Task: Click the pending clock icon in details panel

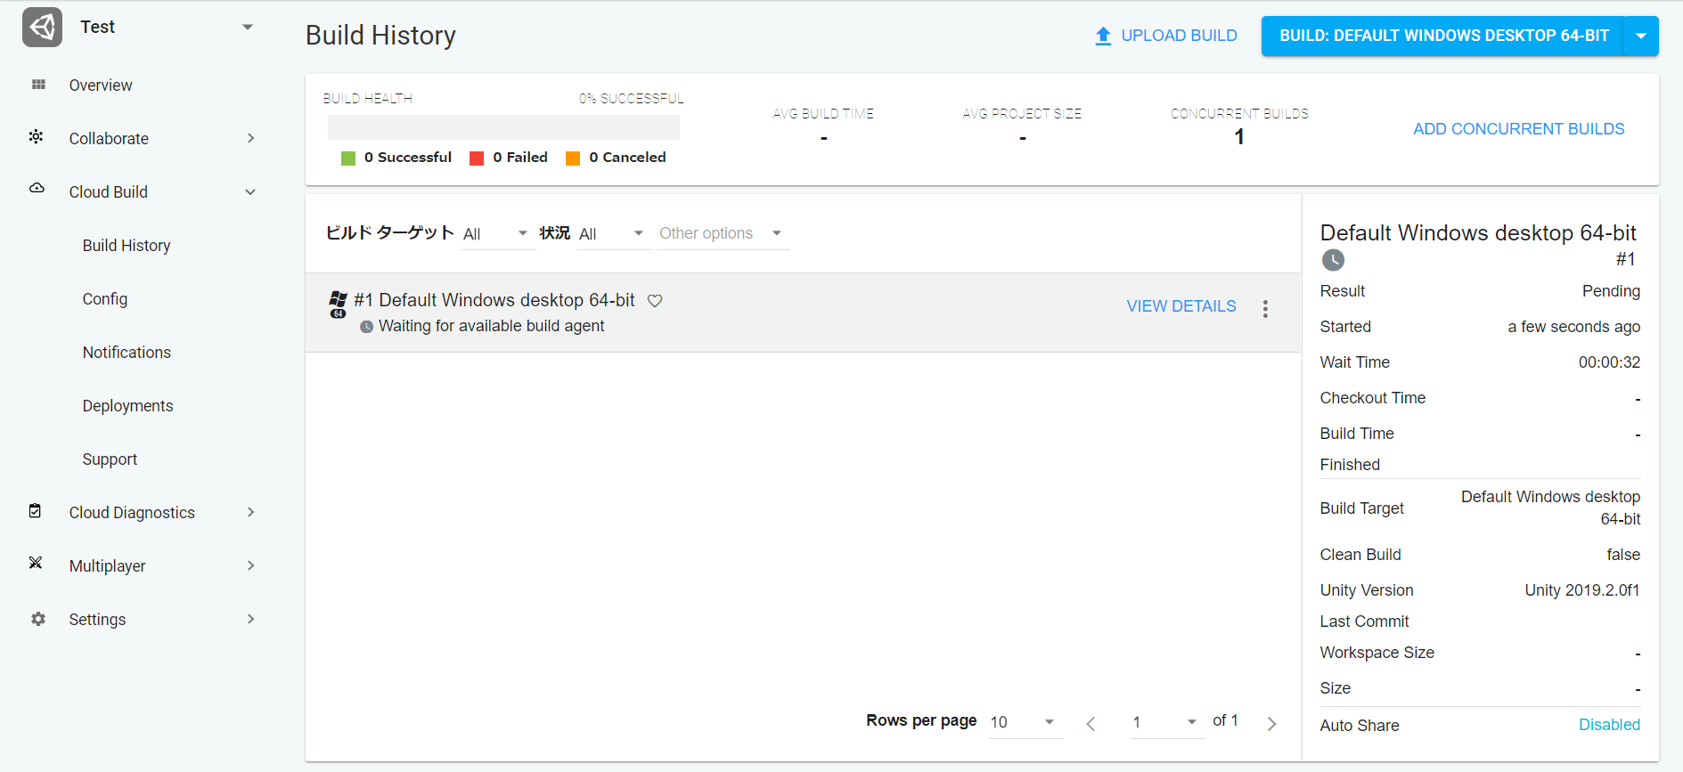Action: 1333,260
